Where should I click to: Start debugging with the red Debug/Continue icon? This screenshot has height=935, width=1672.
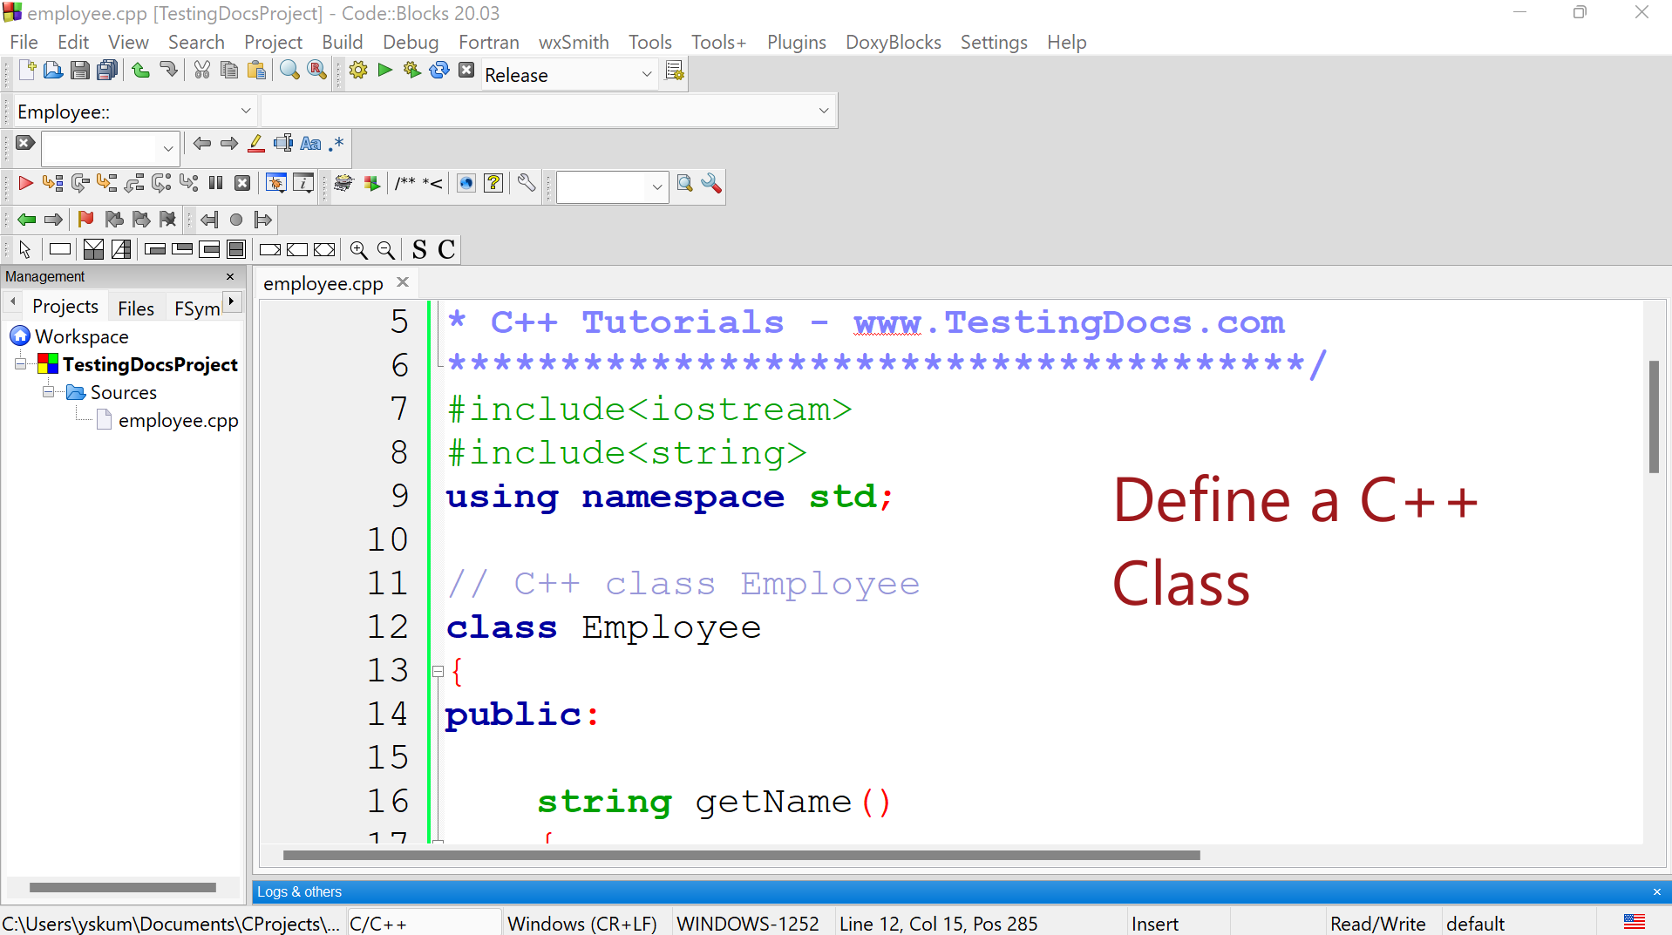pos(24,183)
